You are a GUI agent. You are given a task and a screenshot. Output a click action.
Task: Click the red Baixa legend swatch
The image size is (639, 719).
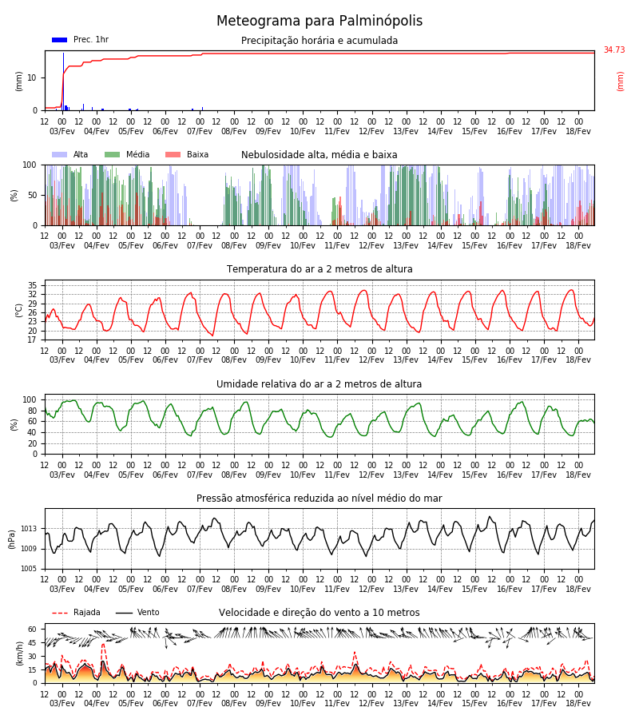[173, 154]
